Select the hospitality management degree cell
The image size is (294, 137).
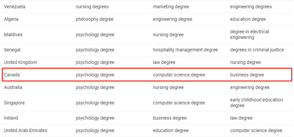tap(185, 50)
